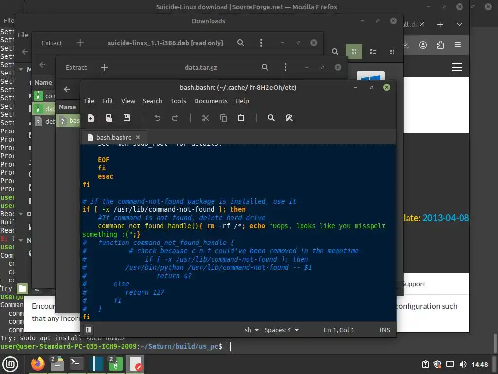Open the clipboard tray icon
This screenshot has height=374, width=498.
(x=425, y=364)
